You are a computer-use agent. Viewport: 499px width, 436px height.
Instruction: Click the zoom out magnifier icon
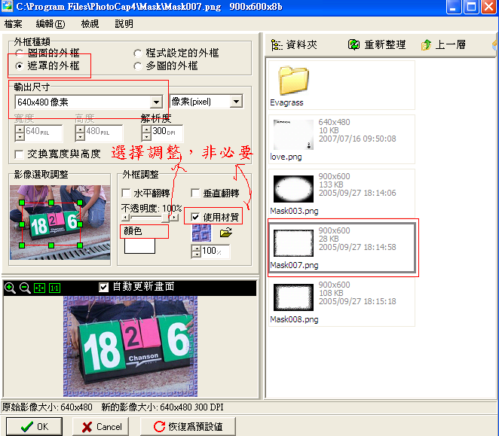(25, 288)
